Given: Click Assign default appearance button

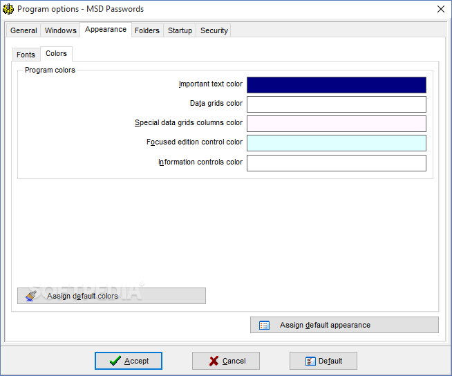Looking at the screenshot, I should click(344, 325).
